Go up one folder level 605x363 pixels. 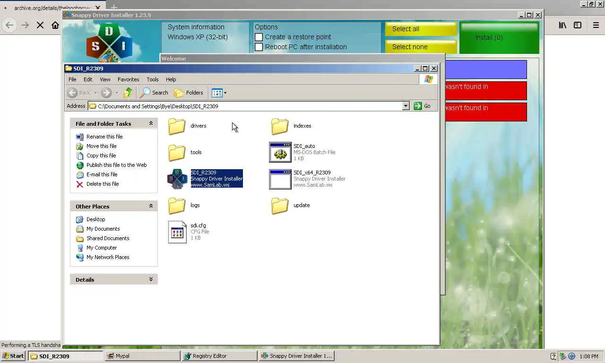click(128, 93)
